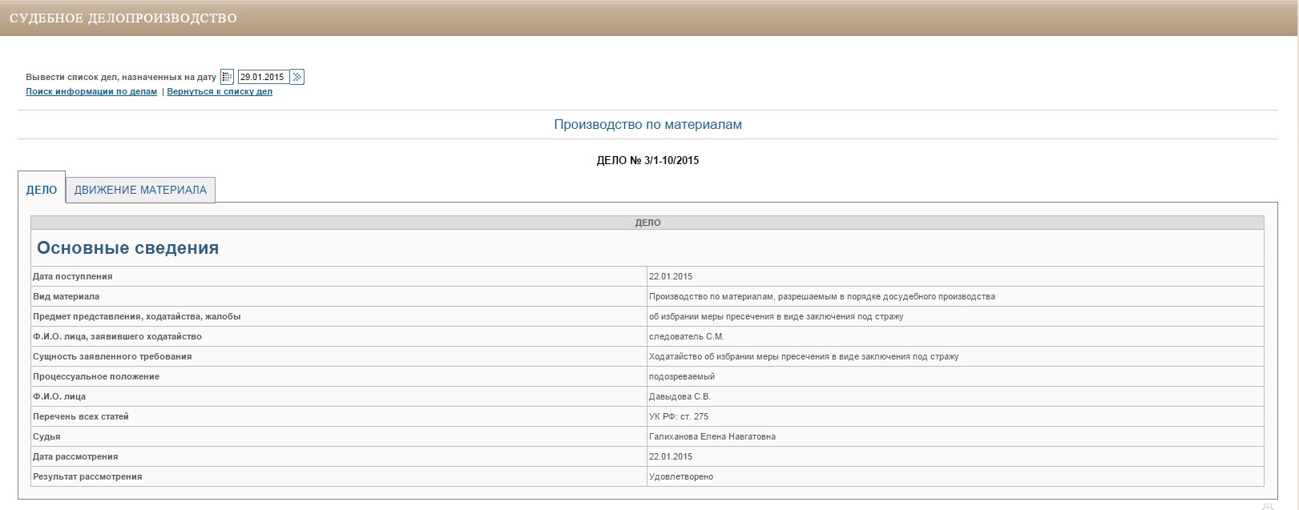Image resolution: width=1299 pixels, height=510 pixels.
Task: Select the 'Результат рассмотрения' label
Action: point(87,476)
